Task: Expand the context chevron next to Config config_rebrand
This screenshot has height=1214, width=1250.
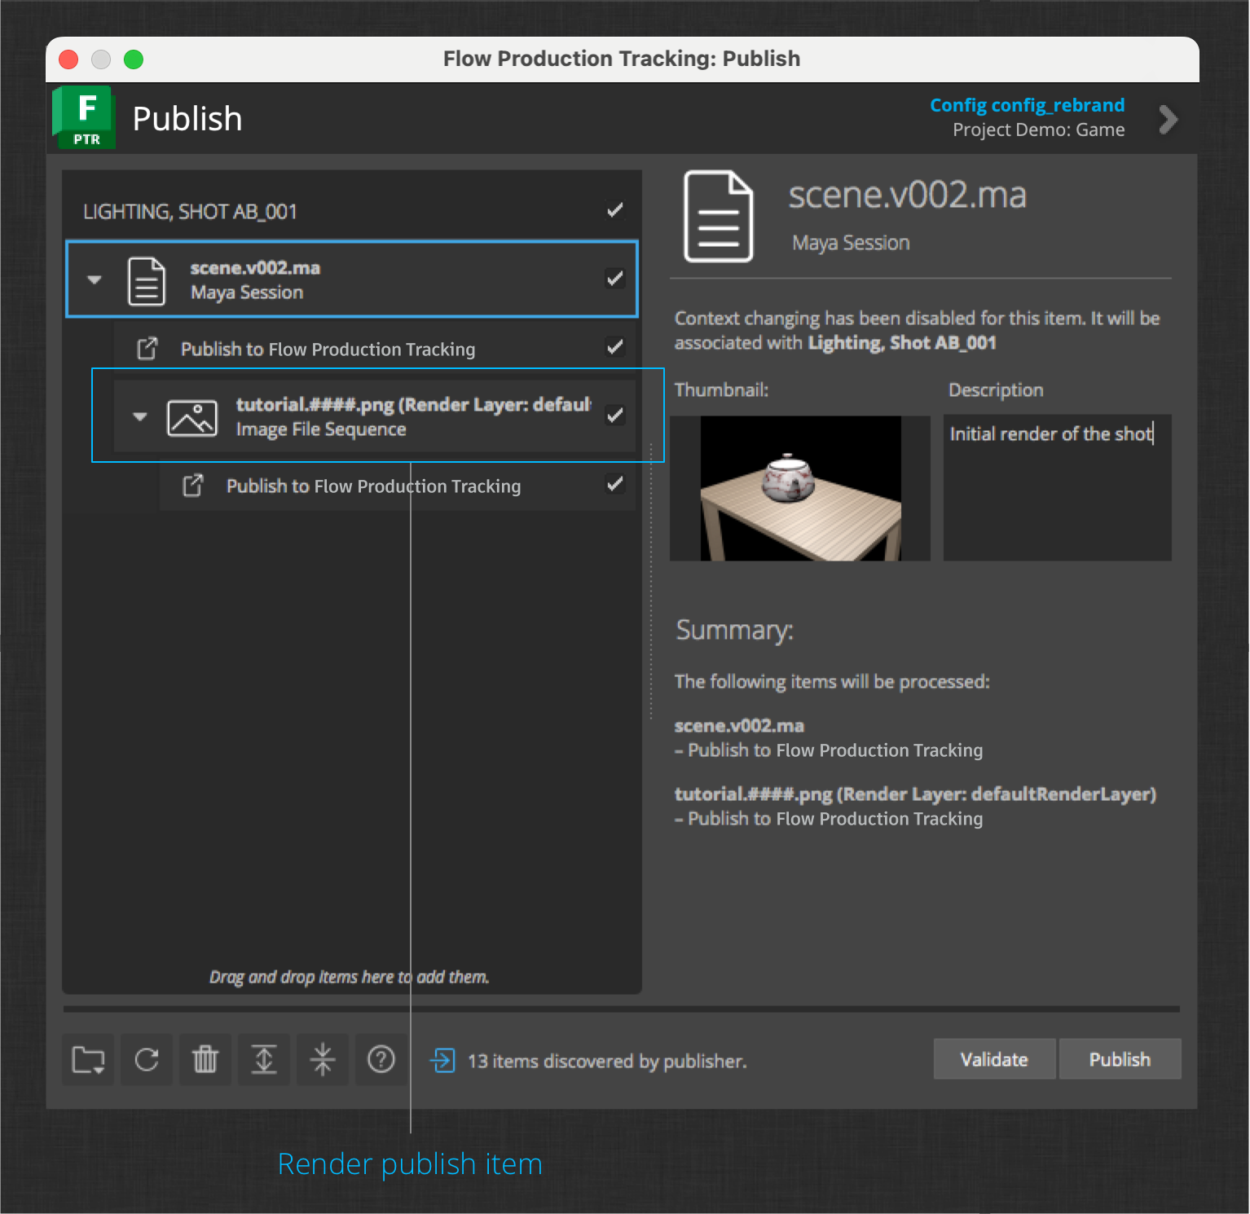Action: [1169, 120]
